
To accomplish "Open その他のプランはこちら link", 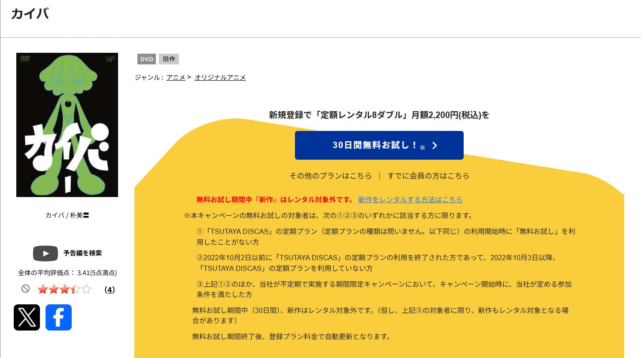I will [331, 176].
